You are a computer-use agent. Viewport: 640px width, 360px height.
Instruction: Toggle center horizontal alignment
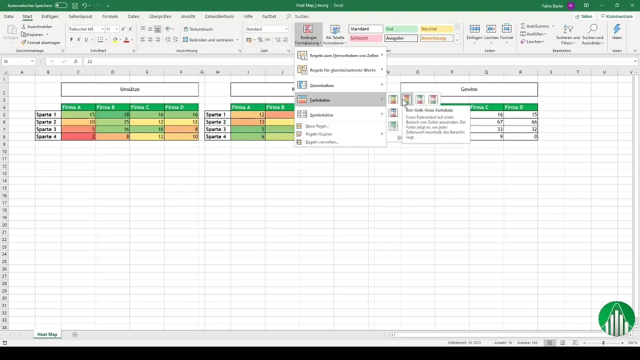150,39
